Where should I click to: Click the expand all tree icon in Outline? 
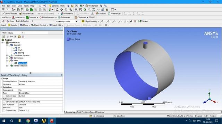(15, 37)
